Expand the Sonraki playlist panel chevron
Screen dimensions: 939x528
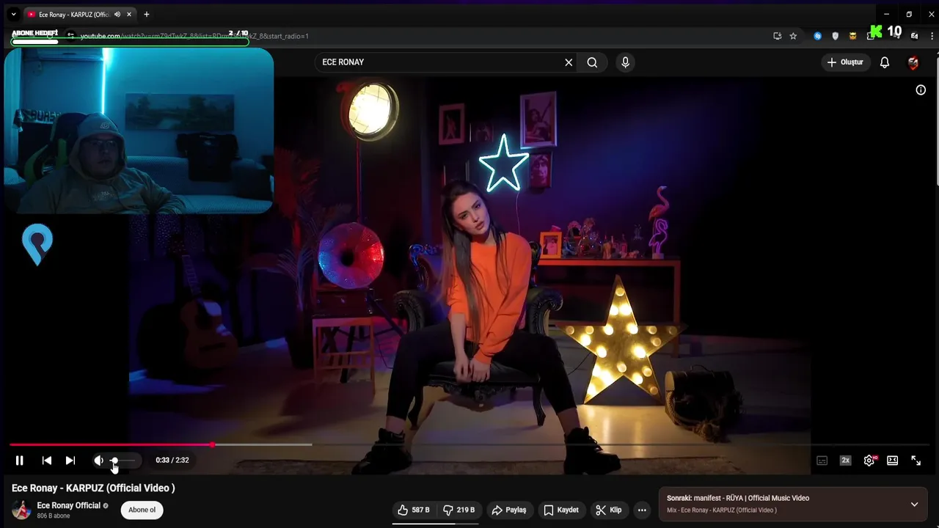tap(914, 504)
